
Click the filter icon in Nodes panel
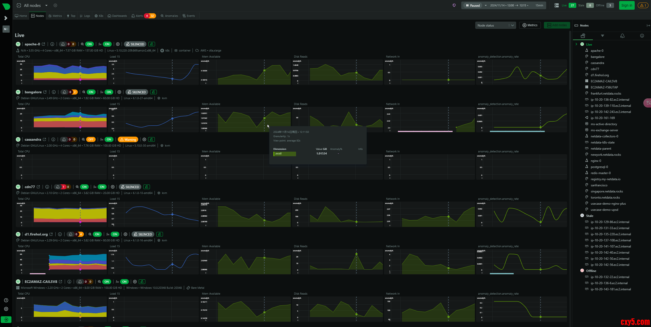(x=602, y=36)
